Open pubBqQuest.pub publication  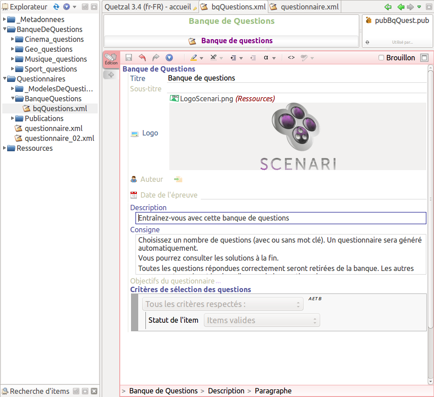[x=398, y=20]
